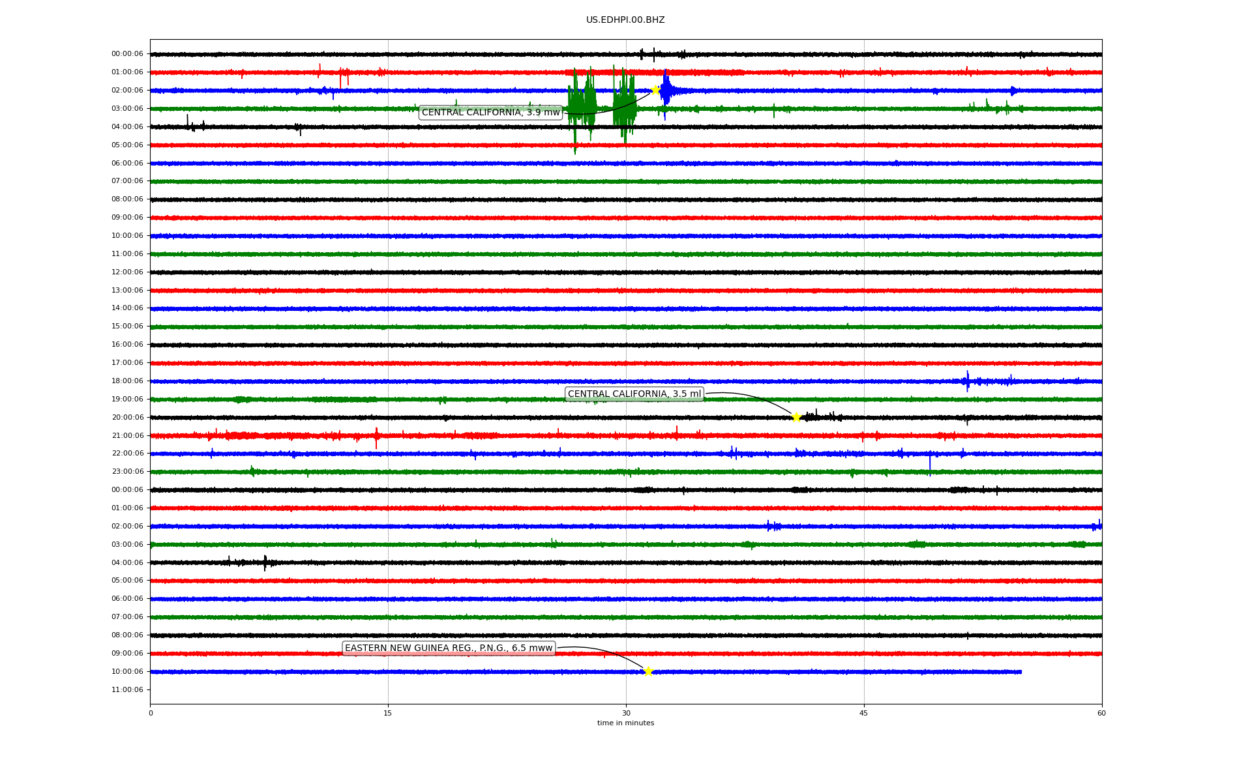Click the blue seismic event on 02:00:06 trace
Screen dimensions: 1252x782
[666, 91]
